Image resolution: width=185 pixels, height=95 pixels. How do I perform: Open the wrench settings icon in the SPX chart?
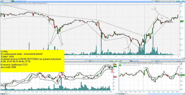tap(154, 61)
